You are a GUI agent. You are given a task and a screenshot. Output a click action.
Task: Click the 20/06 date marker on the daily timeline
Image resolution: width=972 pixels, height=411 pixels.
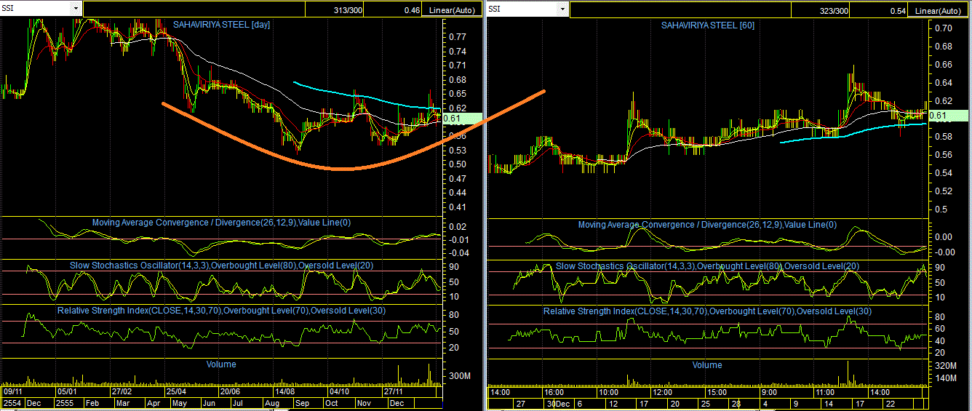[x=231, y=391]
